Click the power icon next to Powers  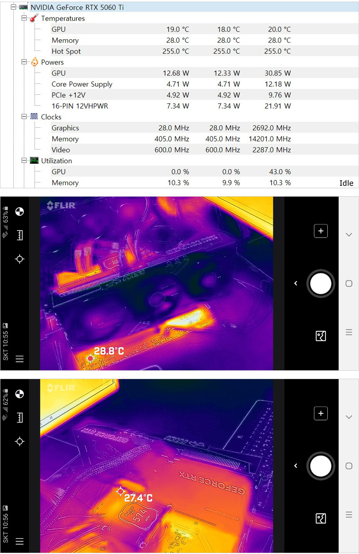click(x=34, y=62)
